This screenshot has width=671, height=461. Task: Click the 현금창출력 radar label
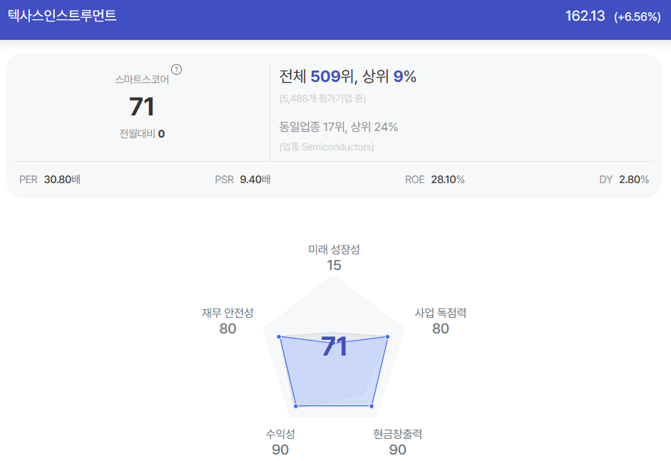click(398, 434)
